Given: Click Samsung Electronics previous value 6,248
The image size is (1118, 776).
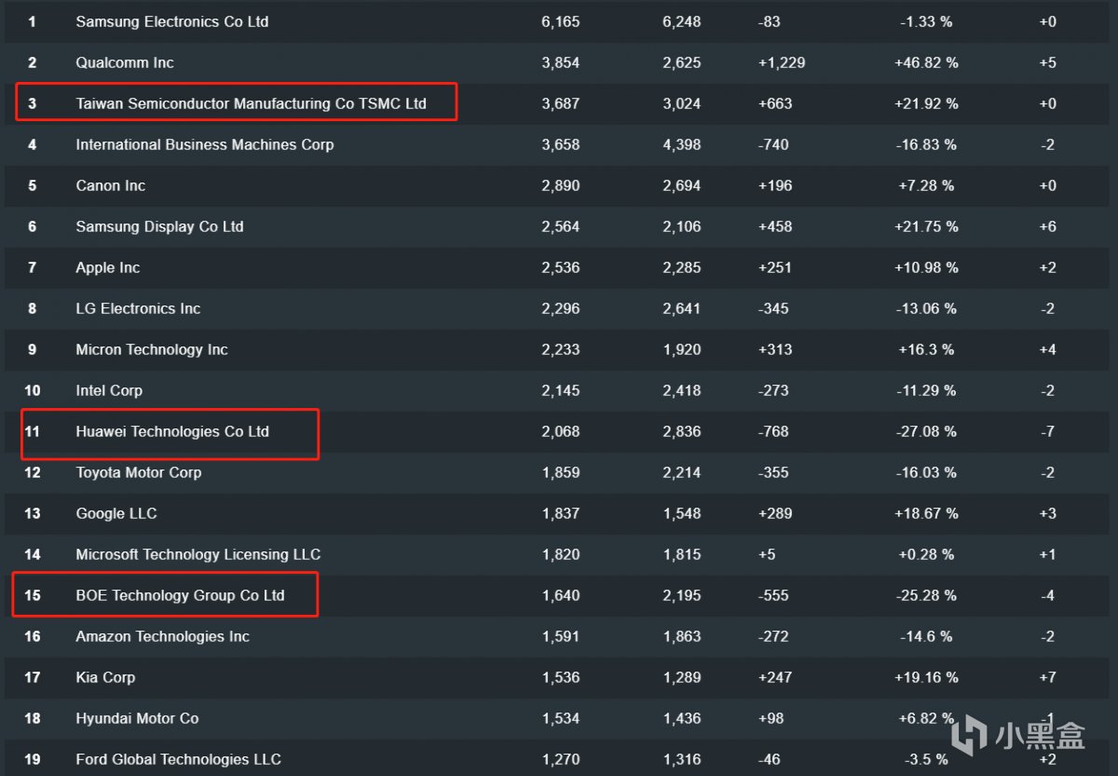Looking at the screenshot, I should click(x=682, y=21).
